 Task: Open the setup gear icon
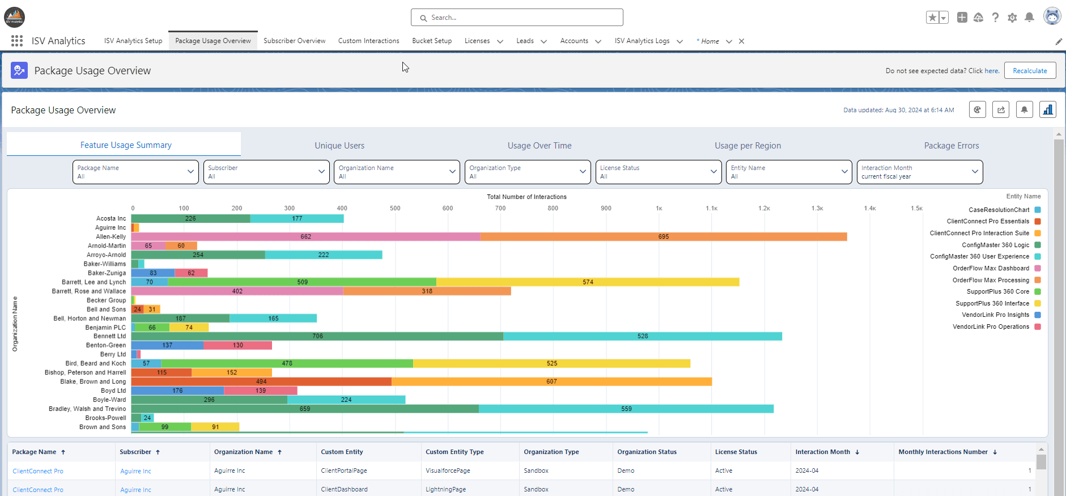tap(1013, 18)
